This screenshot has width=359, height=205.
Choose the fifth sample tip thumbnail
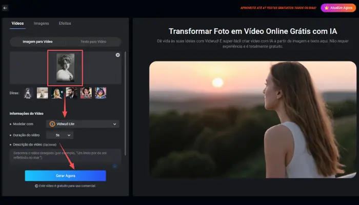click(x=86, y=93)
